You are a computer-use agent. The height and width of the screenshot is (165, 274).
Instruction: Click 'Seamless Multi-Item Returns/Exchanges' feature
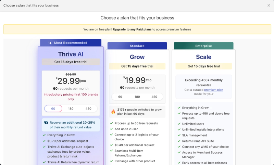tap(129, 153)
